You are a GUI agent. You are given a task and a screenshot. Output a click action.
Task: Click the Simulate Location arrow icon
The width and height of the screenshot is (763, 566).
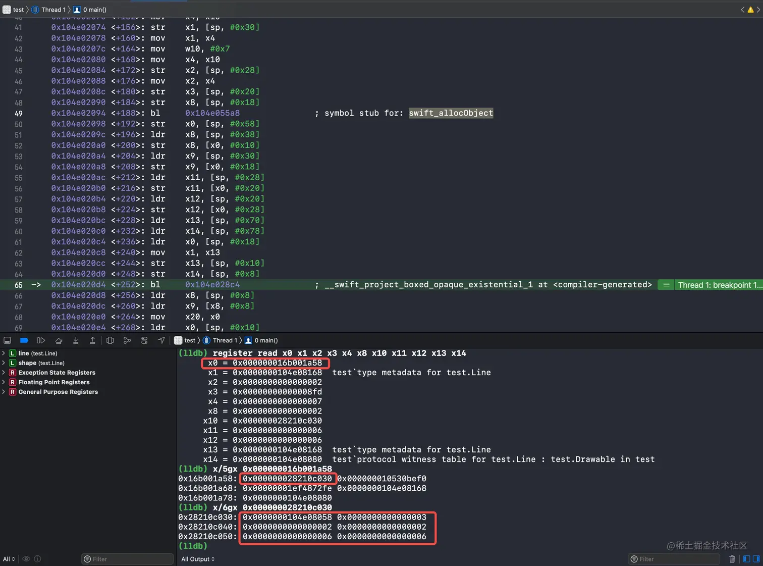[161, 340]
